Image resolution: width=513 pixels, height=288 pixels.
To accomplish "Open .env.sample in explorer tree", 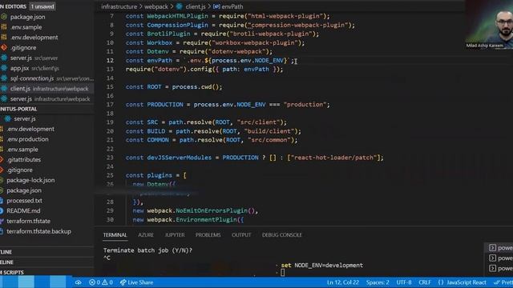I will point(22,150).
